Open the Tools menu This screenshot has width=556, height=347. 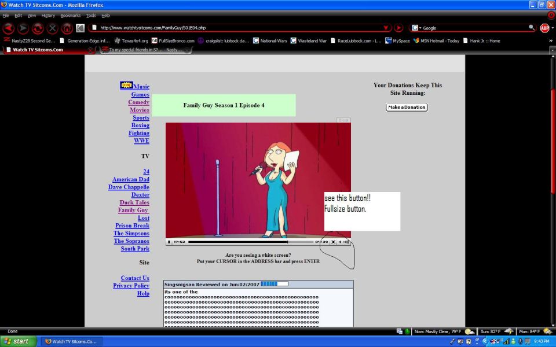(x=91, y=16)
